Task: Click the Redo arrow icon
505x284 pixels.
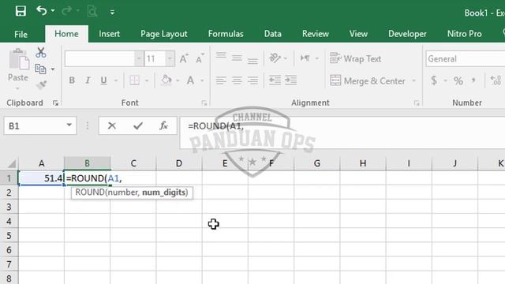Action: tap(66, 11)
